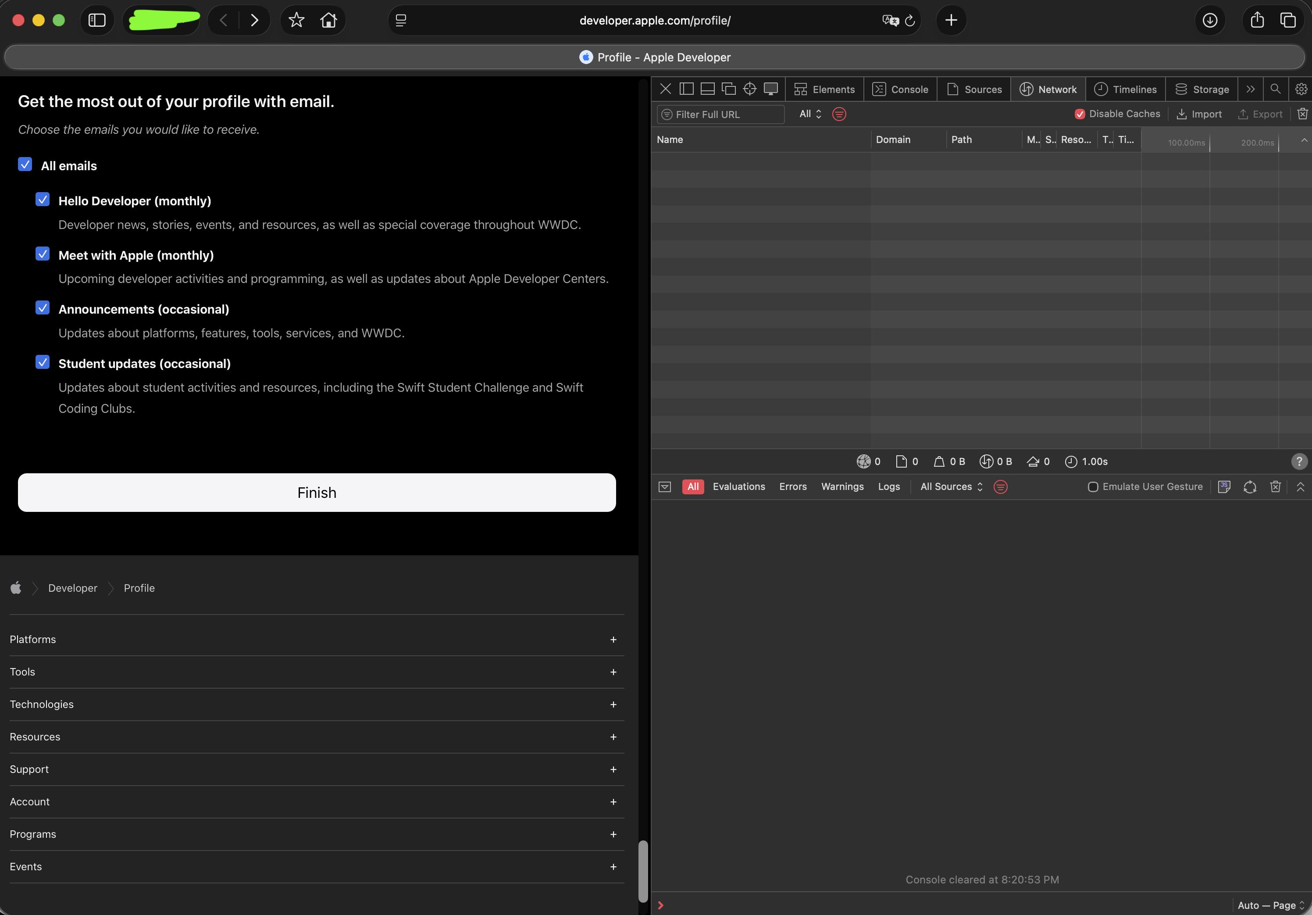The width and height of the screenshot is (1312, 915).
Task: Click the Finish button
Action: coord(317,492)
